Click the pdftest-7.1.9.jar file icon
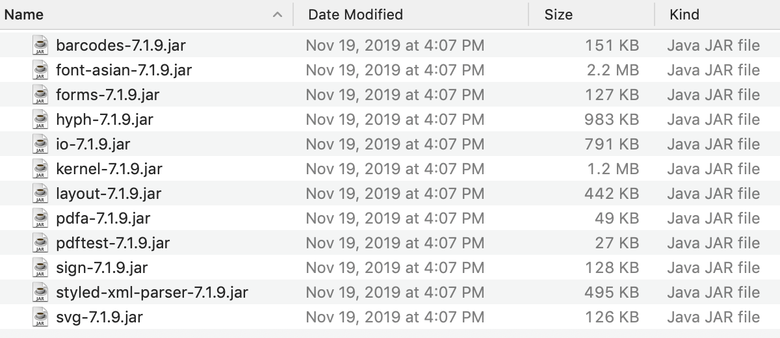Viewport: 780px width, 338px height. [x=40, y=243]
